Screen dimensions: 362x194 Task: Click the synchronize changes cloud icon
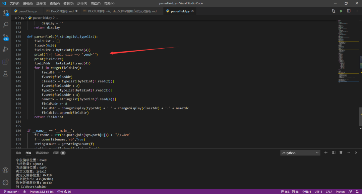pyautogui.click(x=24, y=192)
